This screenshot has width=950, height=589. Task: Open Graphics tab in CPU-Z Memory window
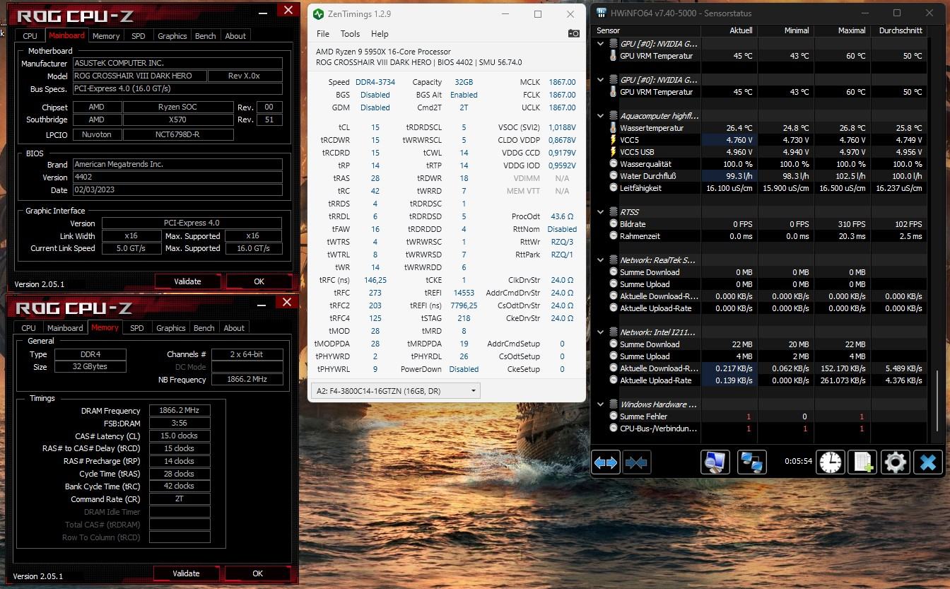pos(170,328)
